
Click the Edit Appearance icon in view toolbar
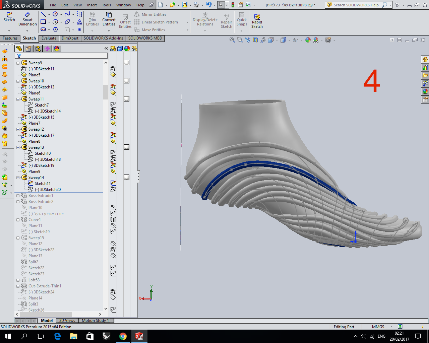[308, 40]
